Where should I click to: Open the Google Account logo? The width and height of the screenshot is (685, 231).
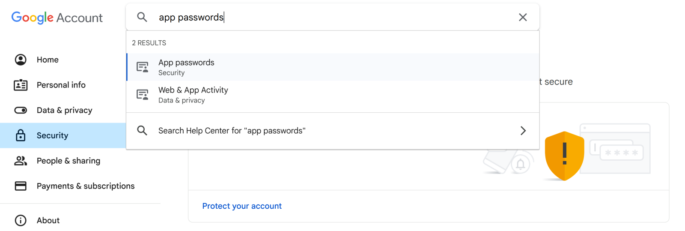57,18
